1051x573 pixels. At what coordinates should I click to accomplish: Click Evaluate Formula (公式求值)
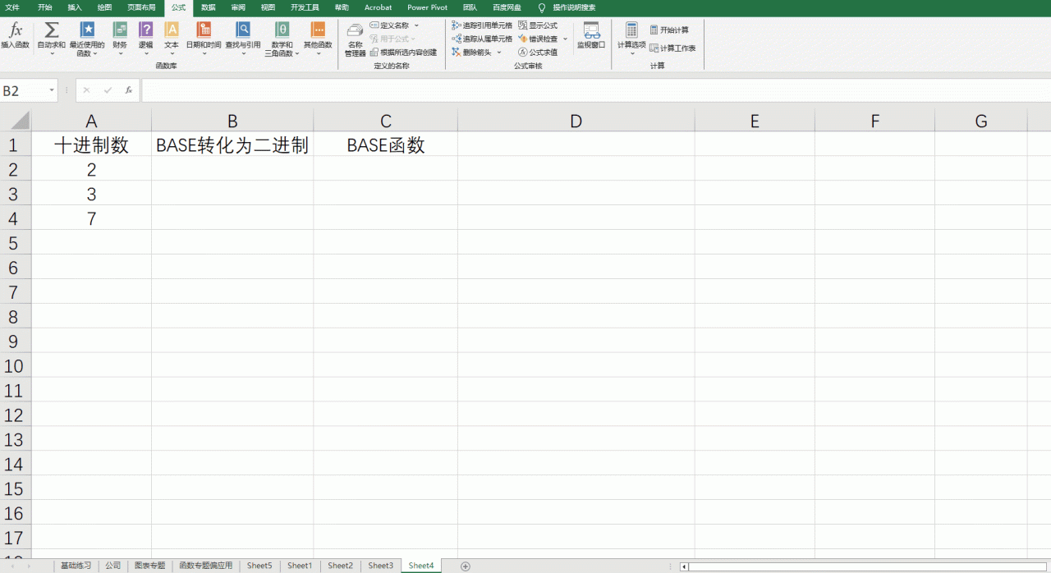point(538,52)
